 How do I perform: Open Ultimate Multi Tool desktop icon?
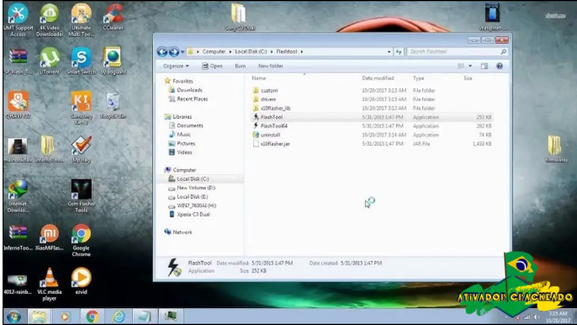[x=81, y=20]
